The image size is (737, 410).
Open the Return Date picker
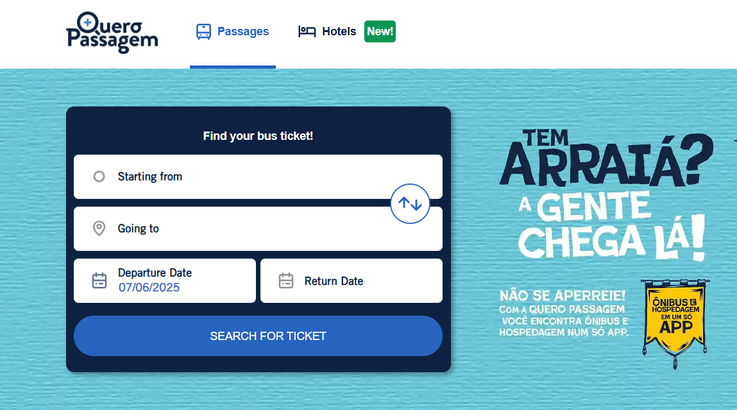click(352, 280)
